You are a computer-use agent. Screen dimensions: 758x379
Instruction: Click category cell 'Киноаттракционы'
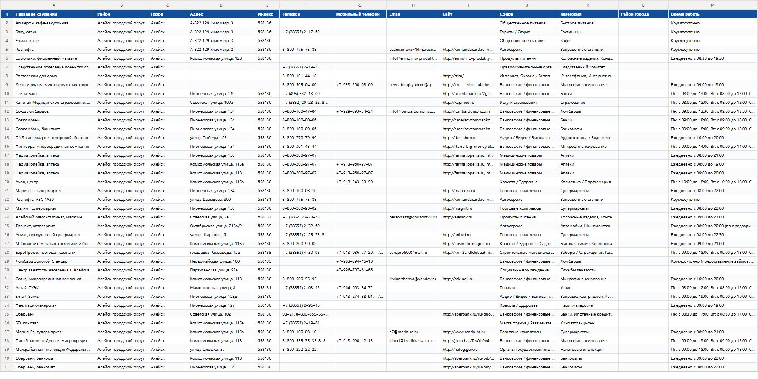point(588,323)
